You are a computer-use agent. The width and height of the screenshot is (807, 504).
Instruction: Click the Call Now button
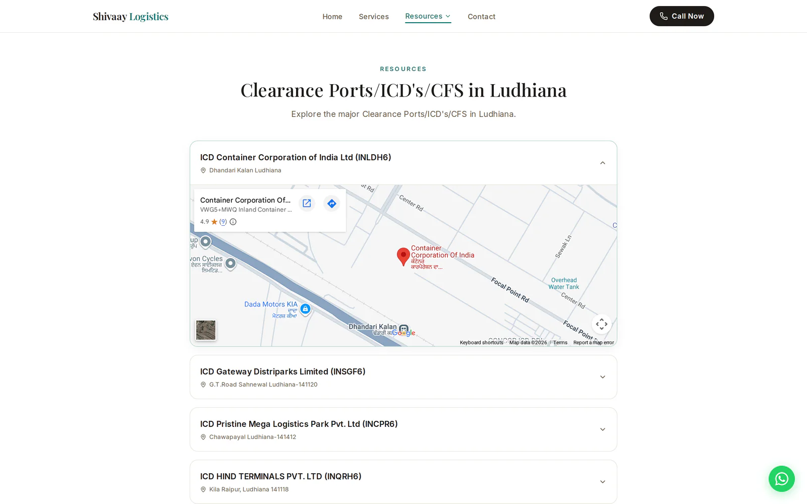coord(681,16)
